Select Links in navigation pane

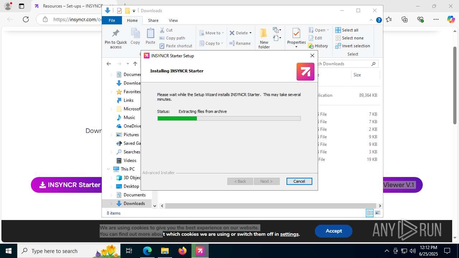click(x=128, y=100)
